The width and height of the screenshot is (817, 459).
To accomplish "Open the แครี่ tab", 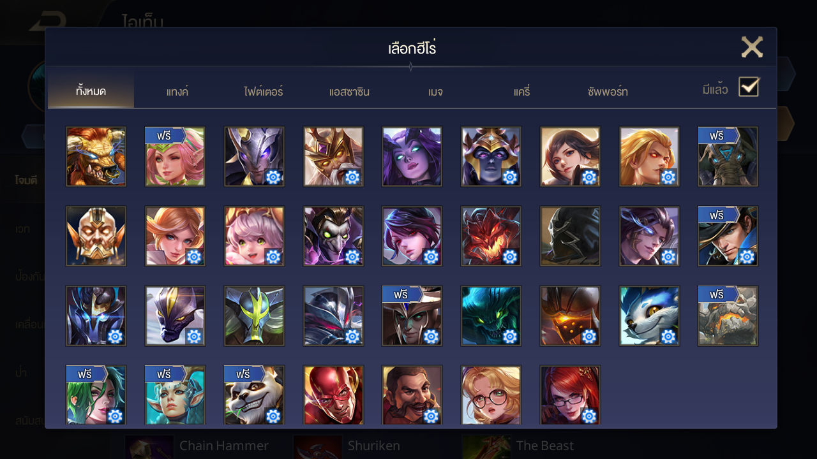I will (x=521, y=92).
